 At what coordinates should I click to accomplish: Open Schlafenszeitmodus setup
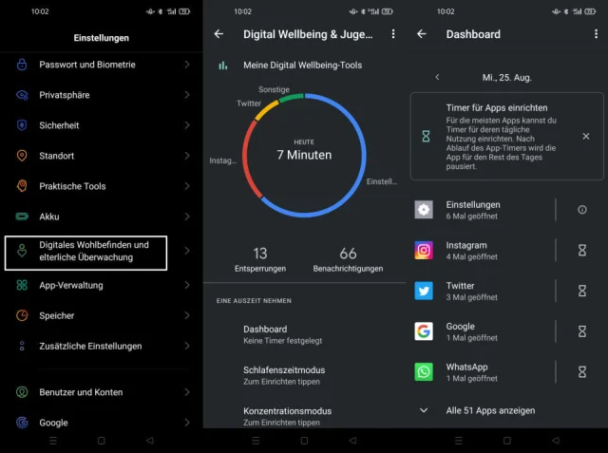[304, 375]
